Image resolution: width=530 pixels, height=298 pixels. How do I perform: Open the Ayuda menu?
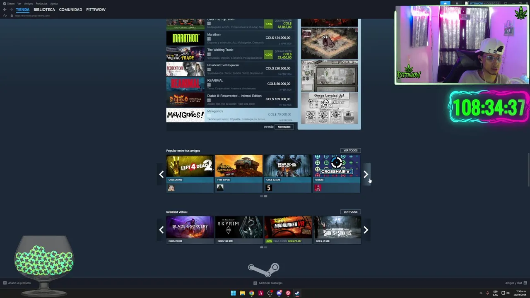pos(54,3)
